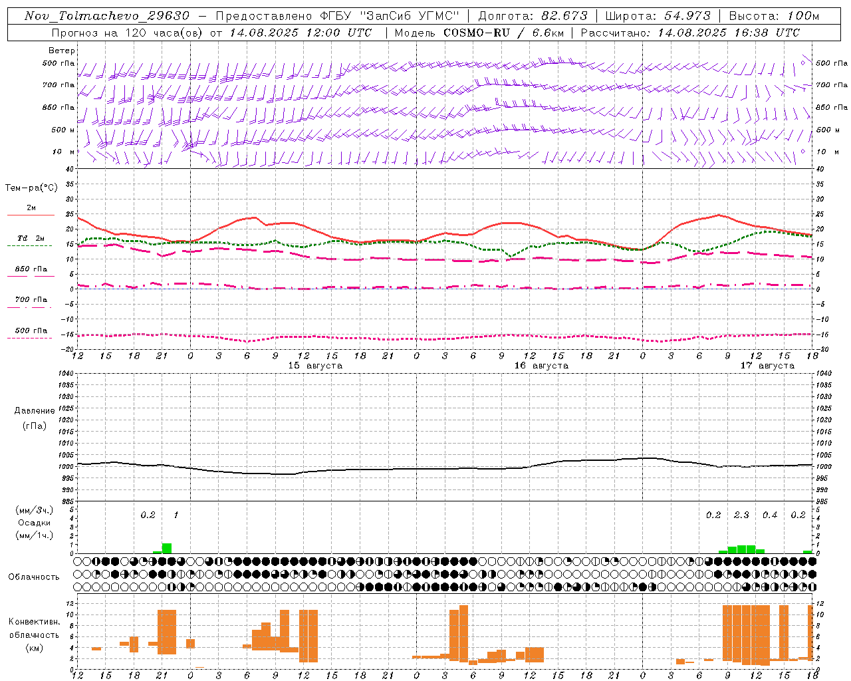Click the precipitation value '0.4'
Viewport: 851px width, 681px height.
[770, 515]
